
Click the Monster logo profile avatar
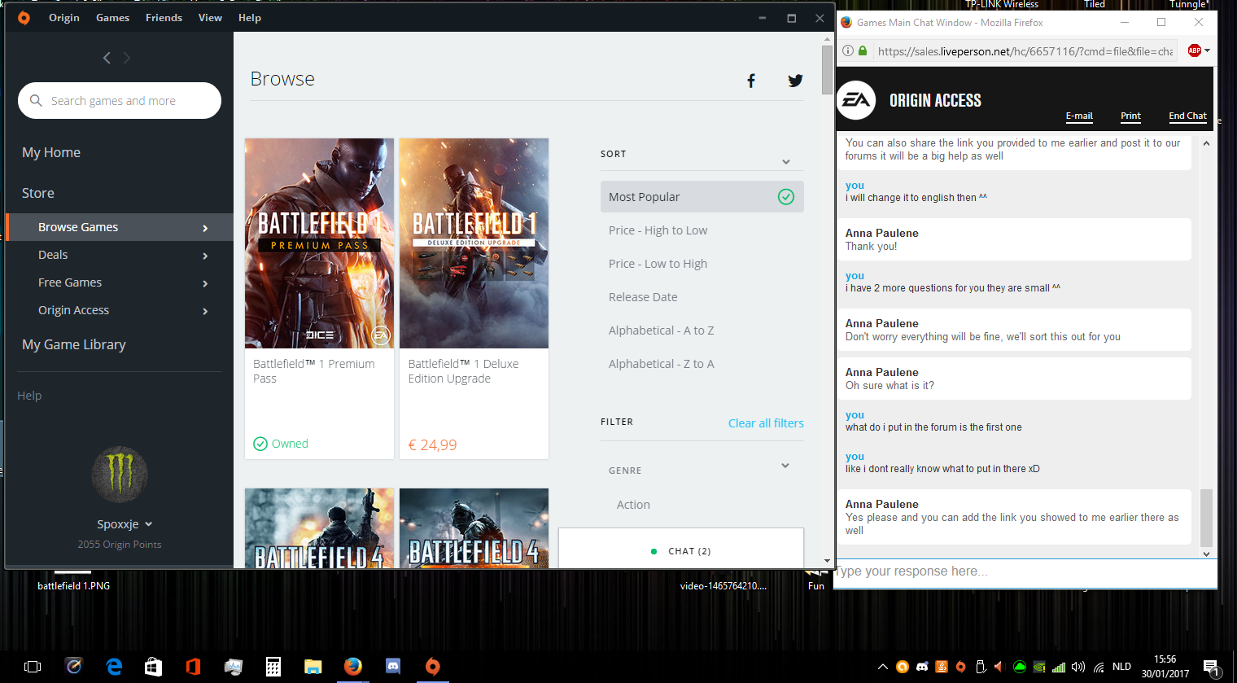point(120,475)
